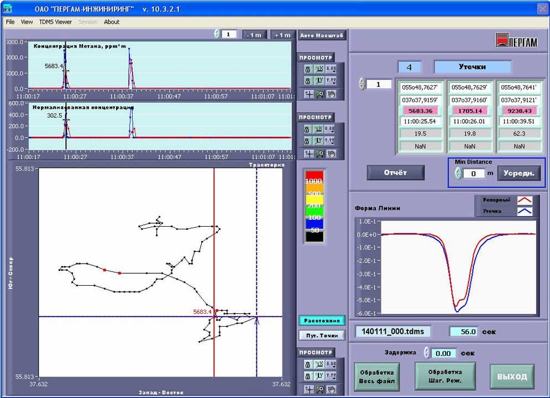Image resolution: width=550 pixels, height=398 pixels.
Task: Click the Усредн. averaging button
Action: [x=519, y=173]
